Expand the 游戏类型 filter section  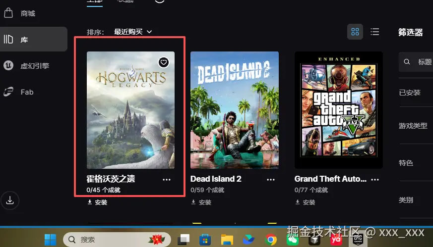click(x=413, y=126)
